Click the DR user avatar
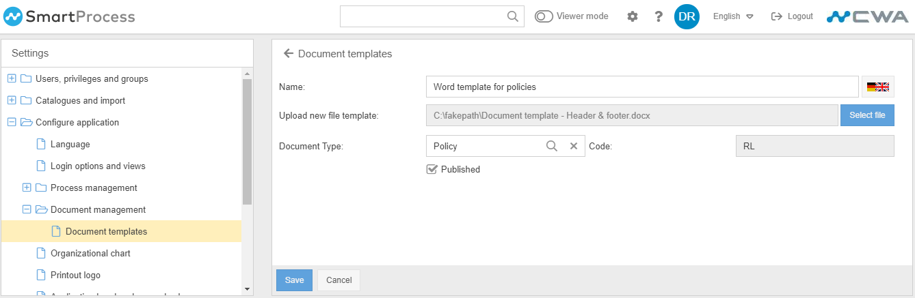The image size is (915, 298). pyautogui.click(x=687, y=16)
